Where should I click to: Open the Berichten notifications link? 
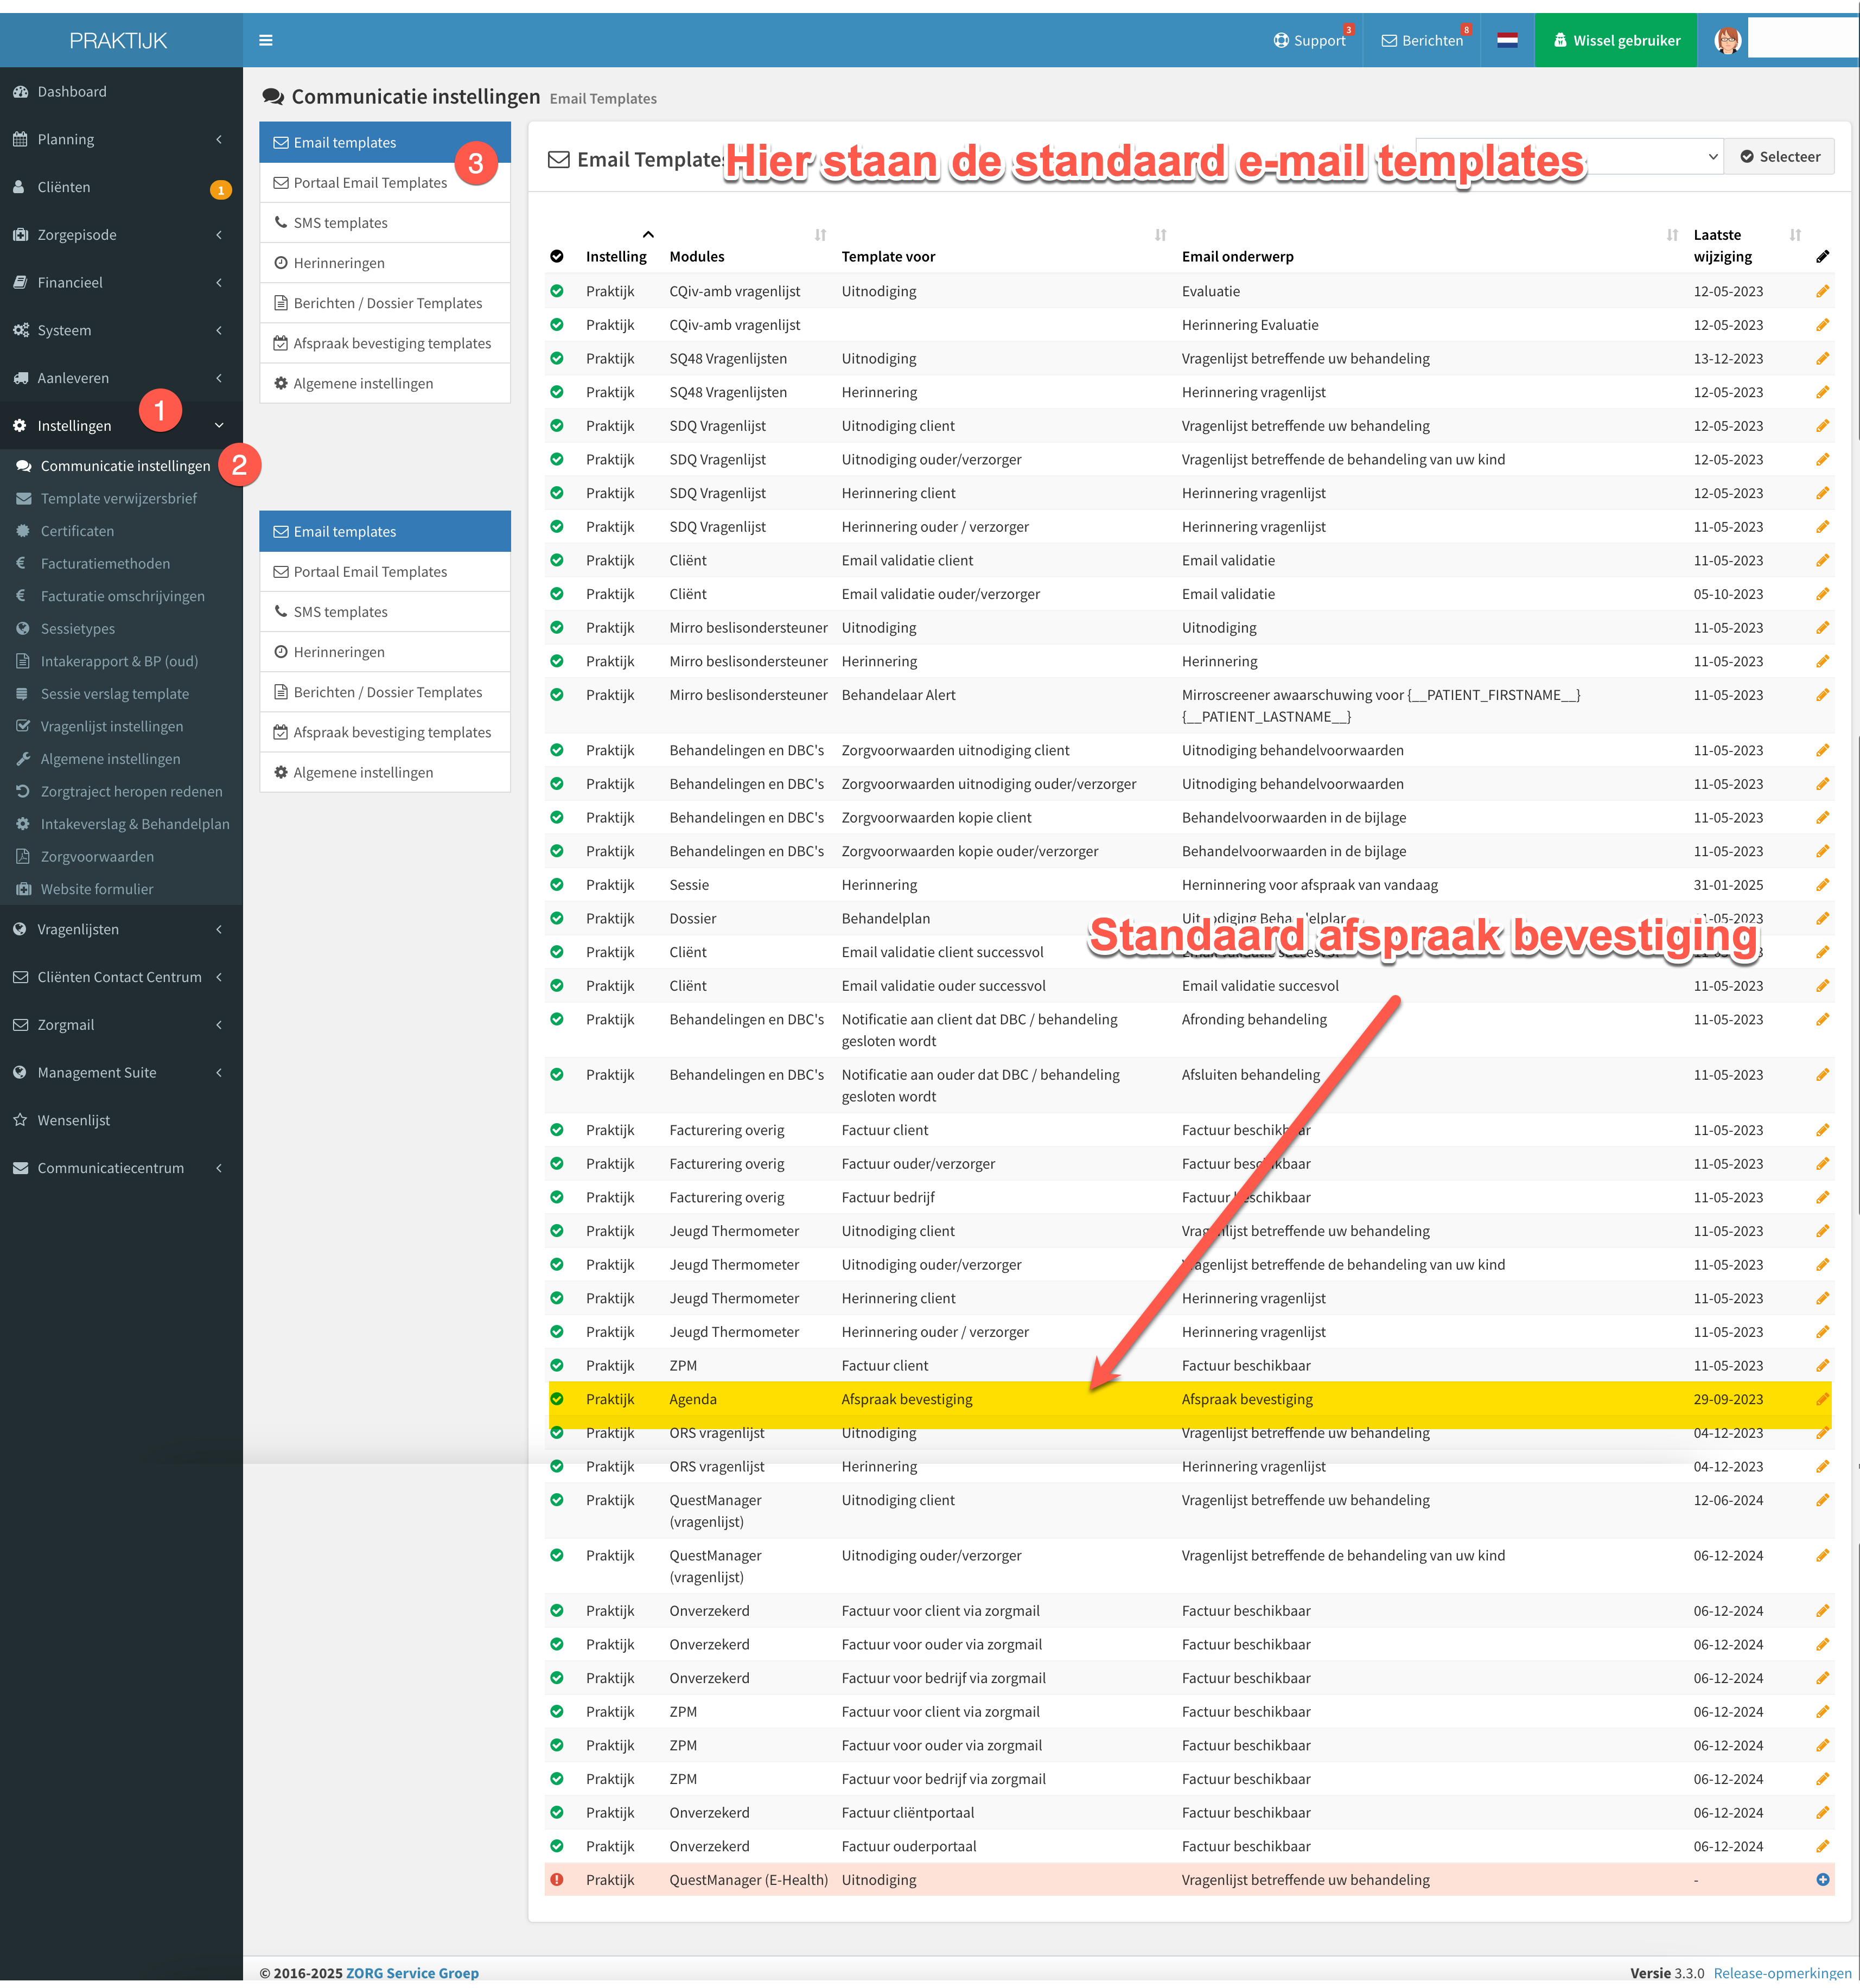tap(1422, 40)
